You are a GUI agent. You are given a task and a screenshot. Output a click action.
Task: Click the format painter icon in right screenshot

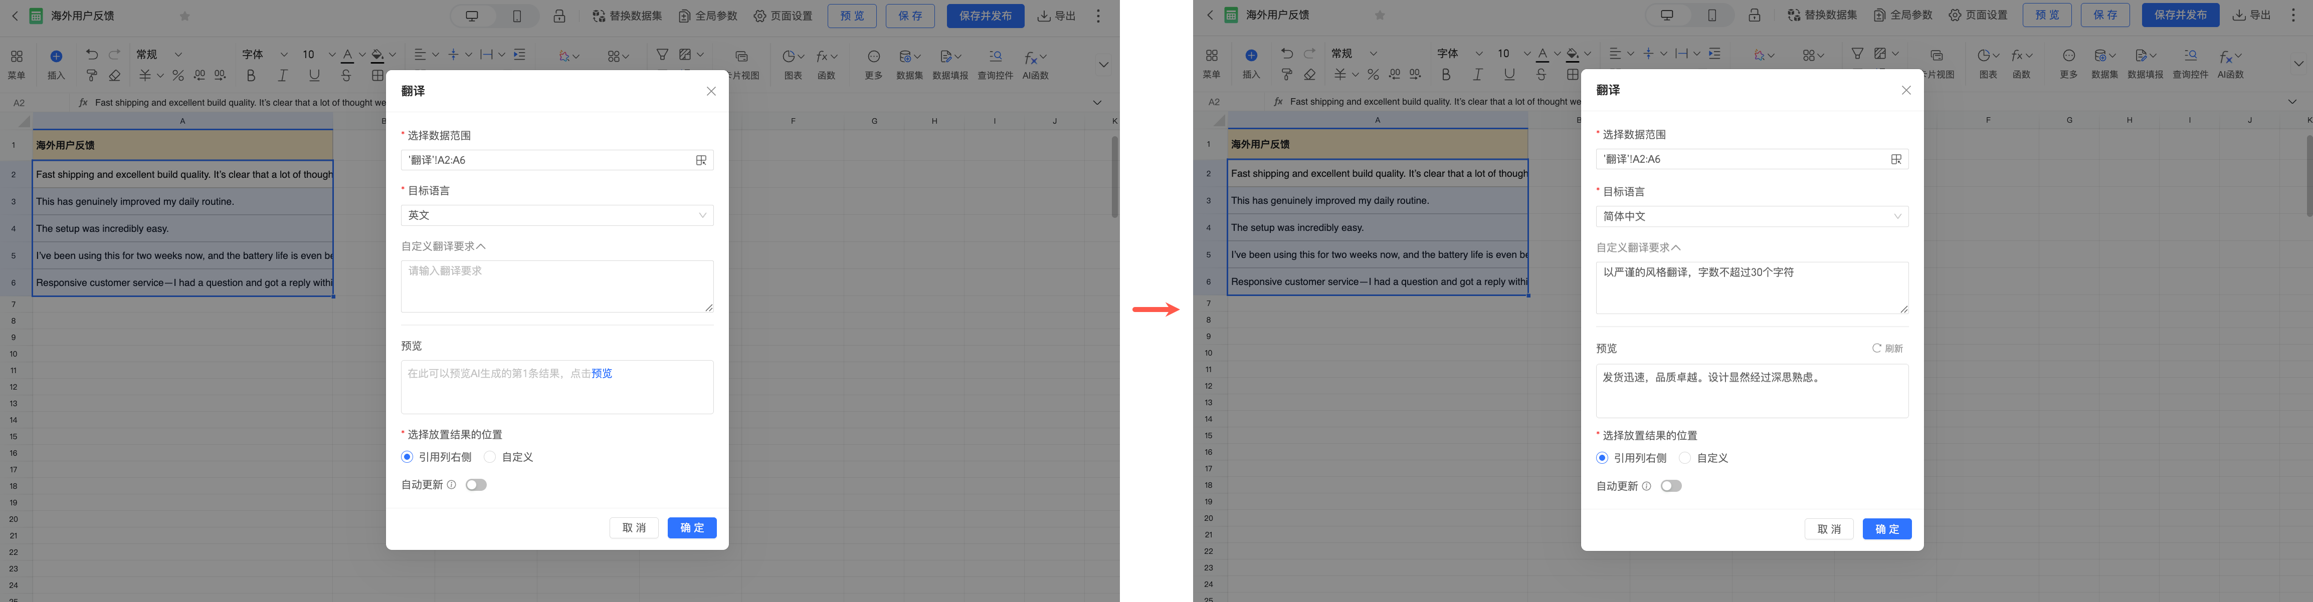(x=1287, y=75)
